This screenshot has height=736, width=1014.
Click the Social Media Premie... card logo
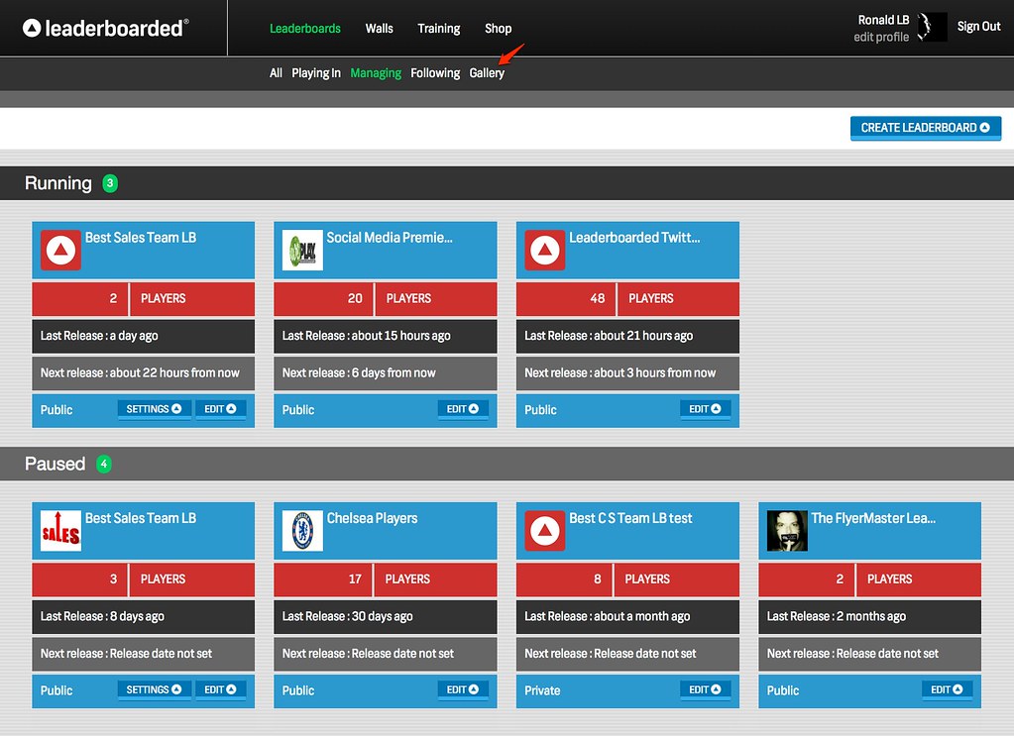tap(302, 250)
